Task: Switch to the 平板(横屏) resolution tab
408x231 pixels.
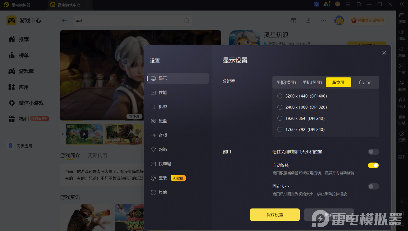Action: 286,82
